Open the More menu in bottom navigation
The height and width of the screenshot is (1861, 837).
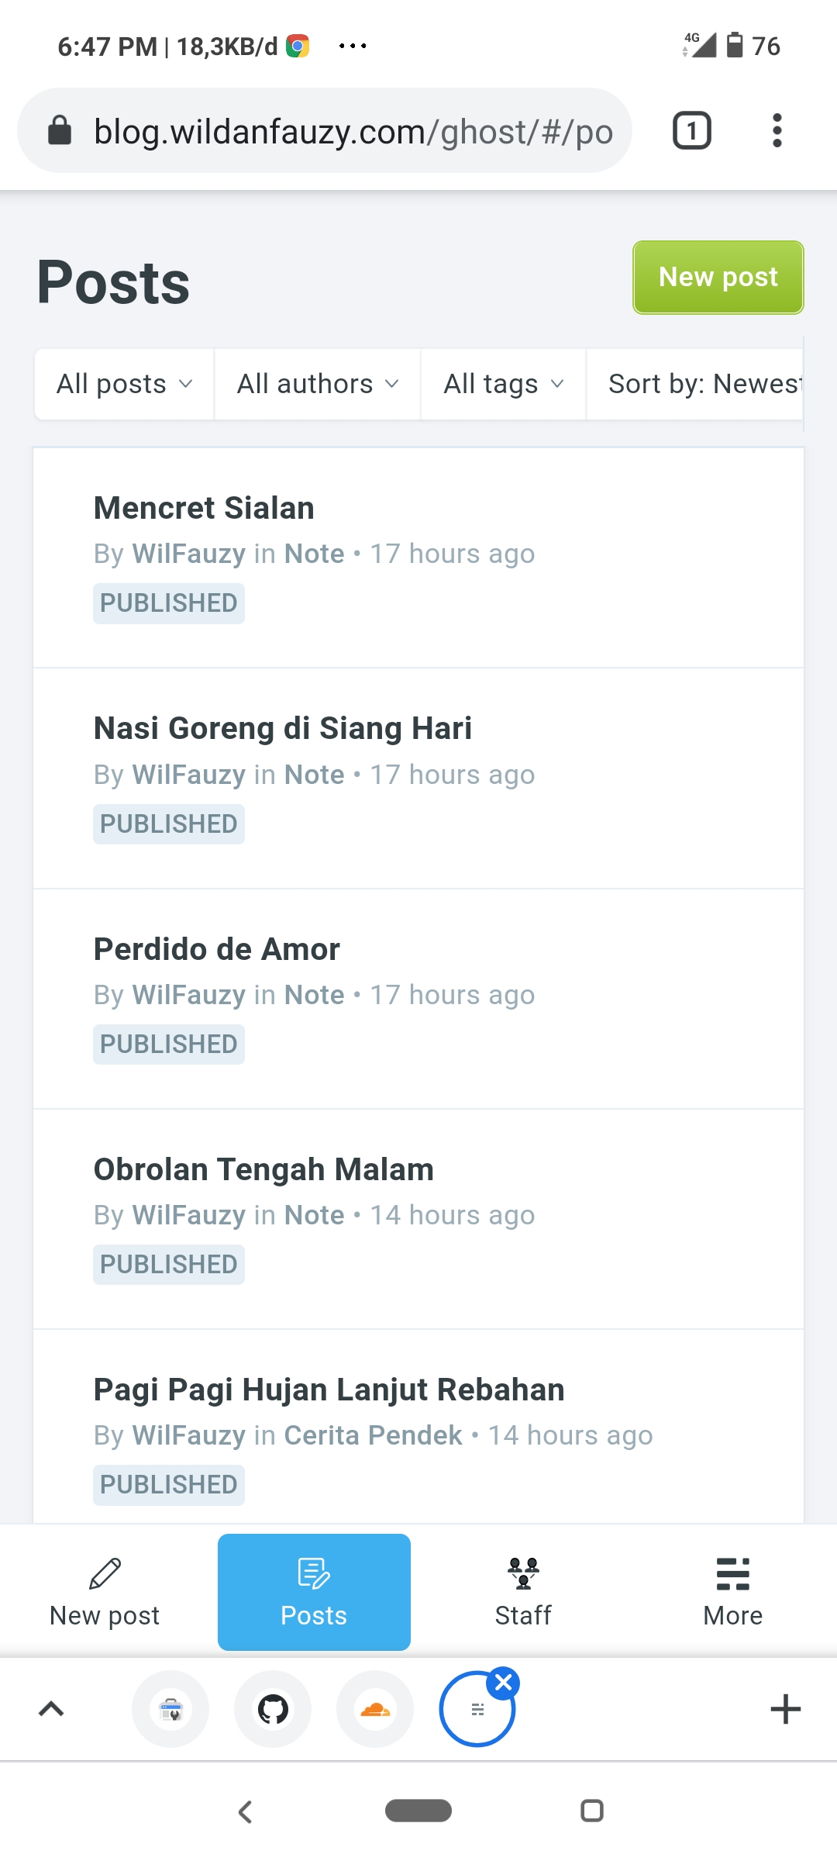732,1592
